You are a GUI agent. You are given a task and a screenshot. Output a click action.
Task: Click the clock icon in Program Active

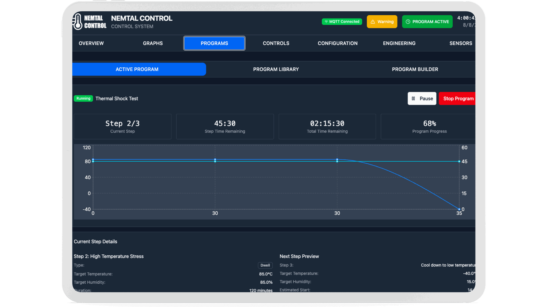408,22
